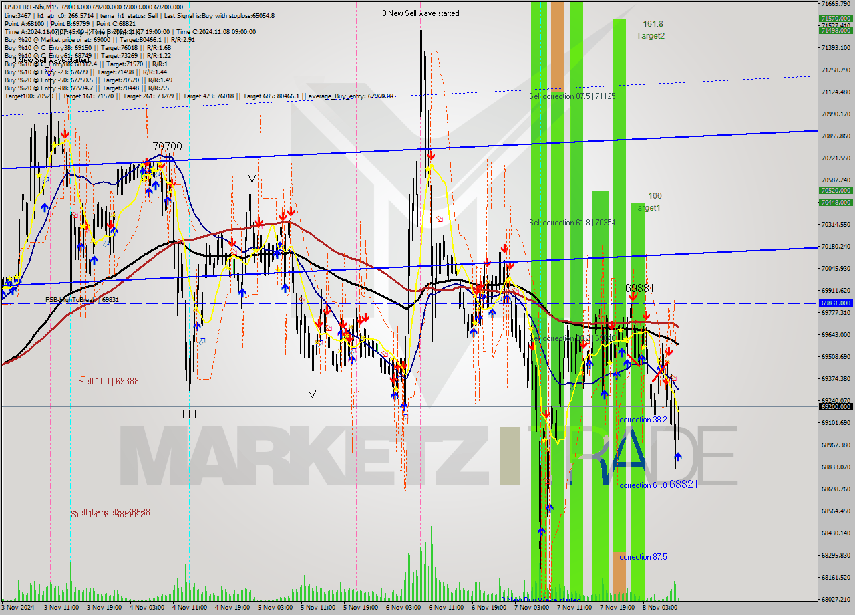Select the 68967.380 price axis label

[836, 445]
